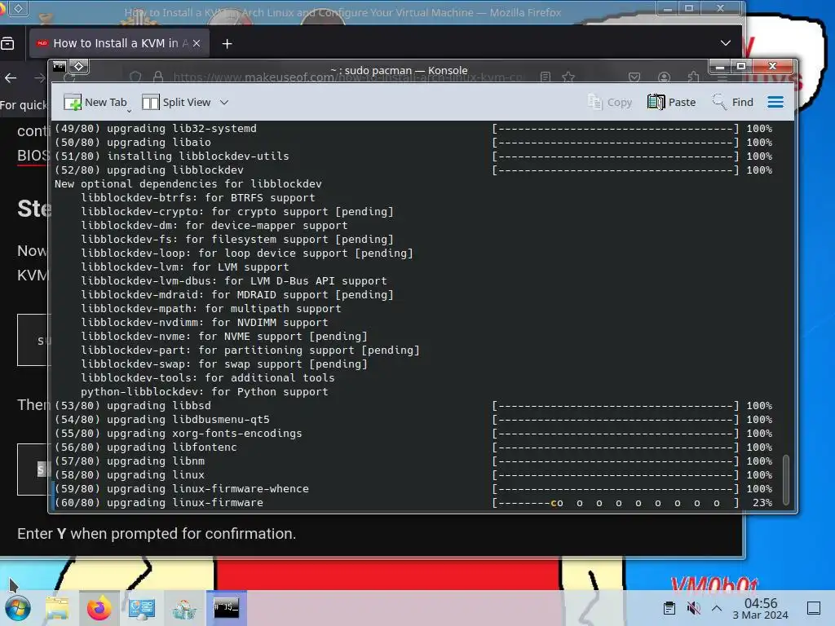835x626 pixels.
Task: Click 'libblockdev-btrfs: for BTRFS support' line
Action: [x=197, y=197]
